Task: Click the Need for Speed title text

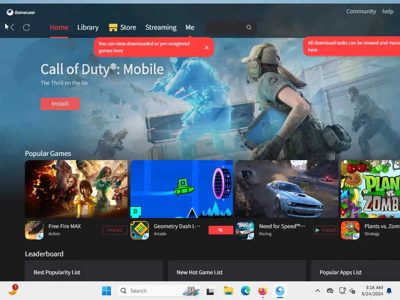Action: [x=282, y=226]
